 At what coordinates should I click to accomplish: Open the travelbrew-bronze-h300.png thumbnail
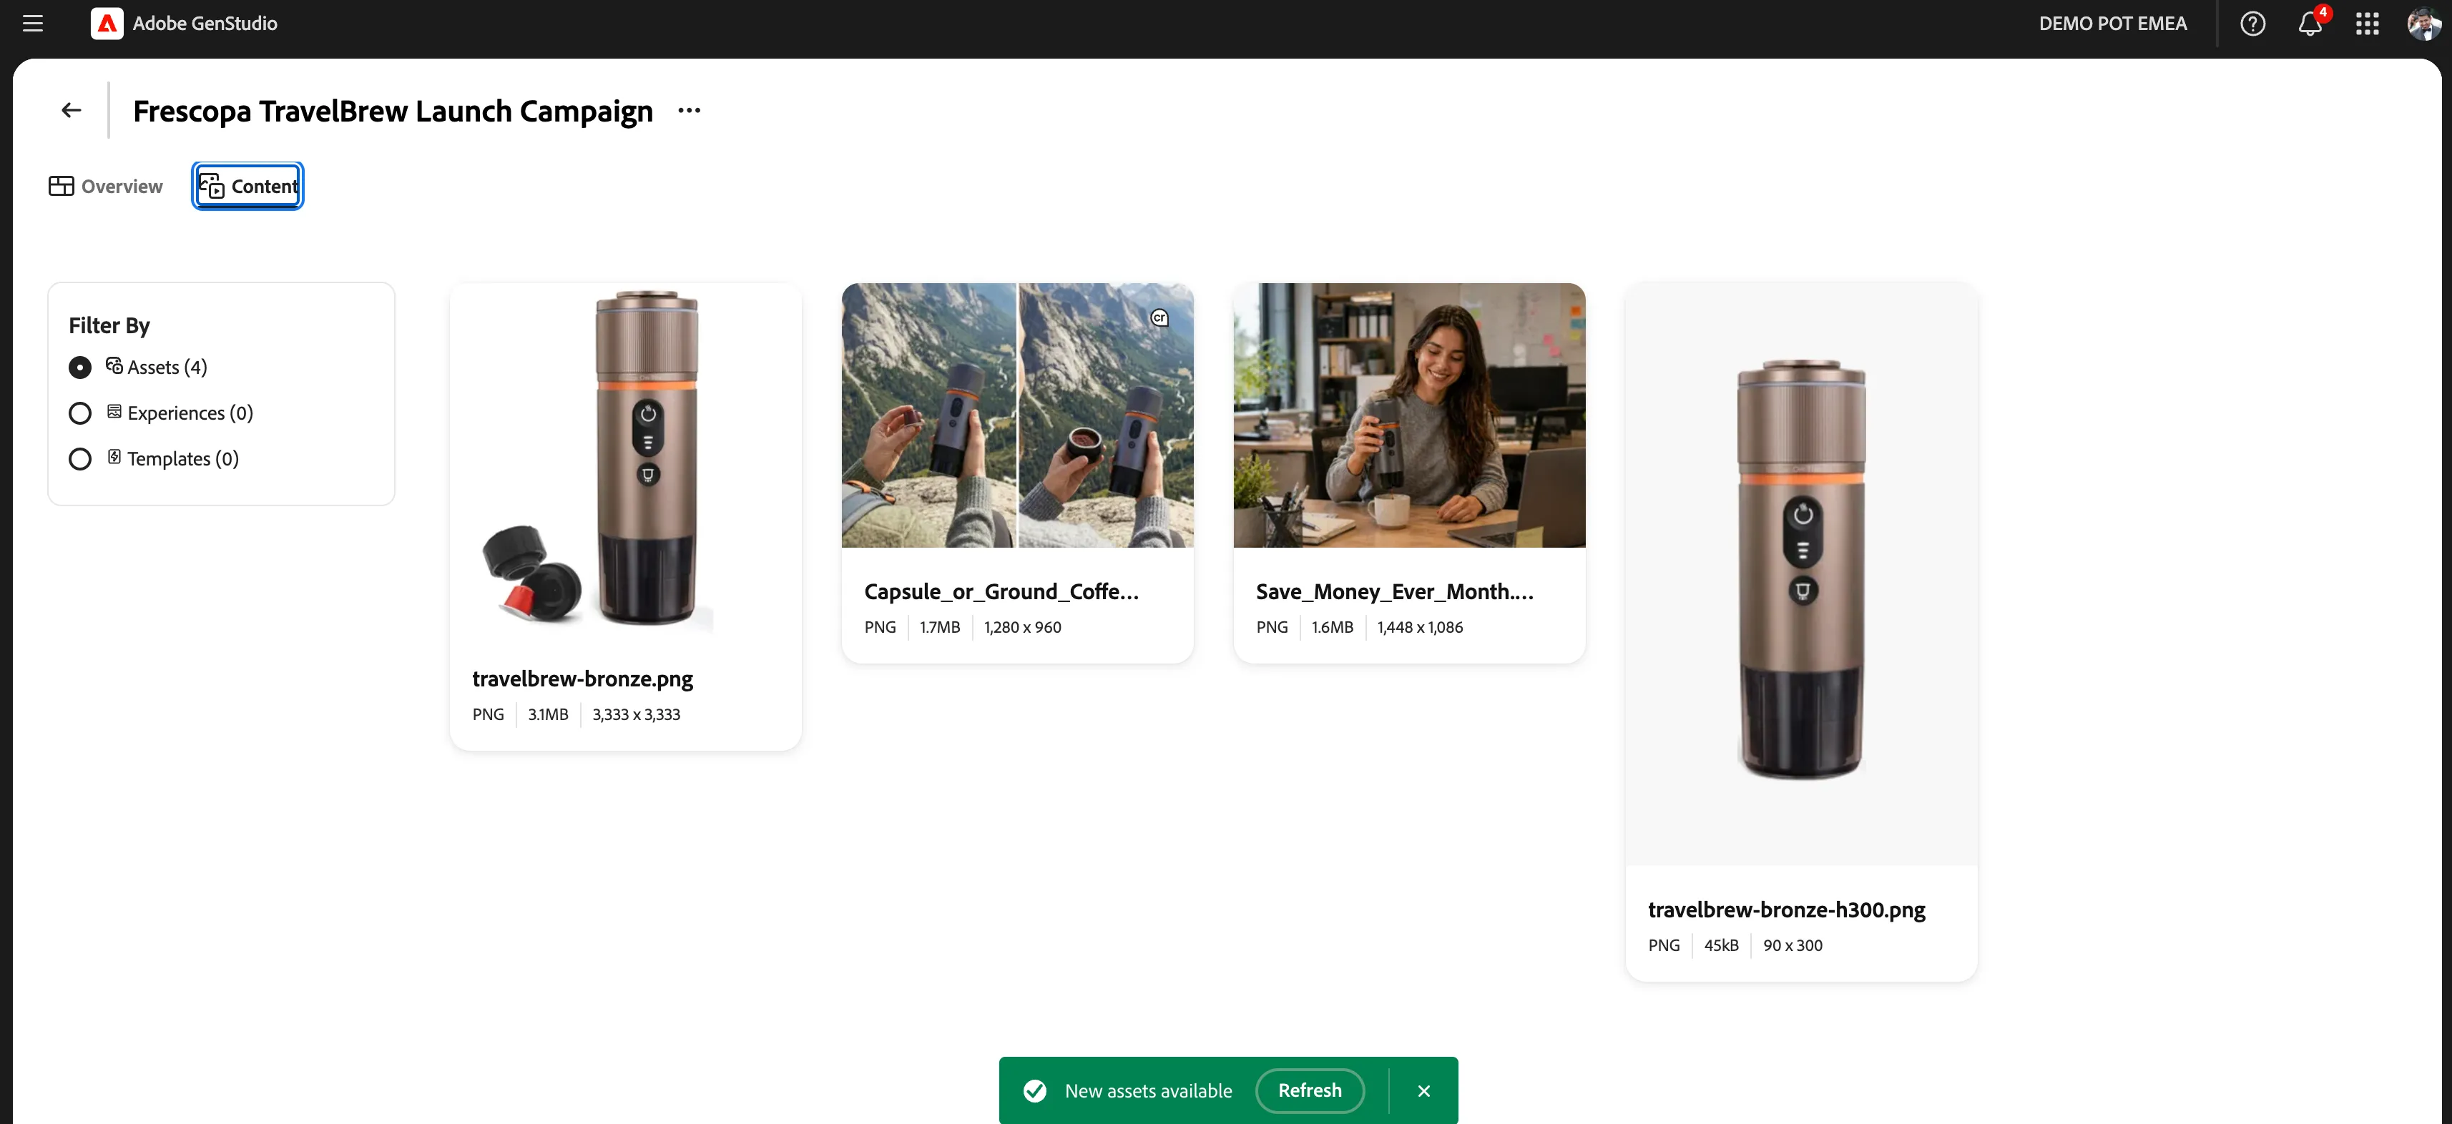pos(1802,574)
